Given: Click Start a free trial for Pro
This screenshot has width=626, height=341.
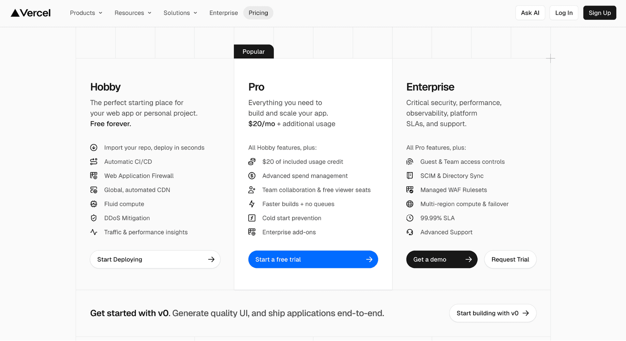Looking at the screenshot, I should coord(313,259).
